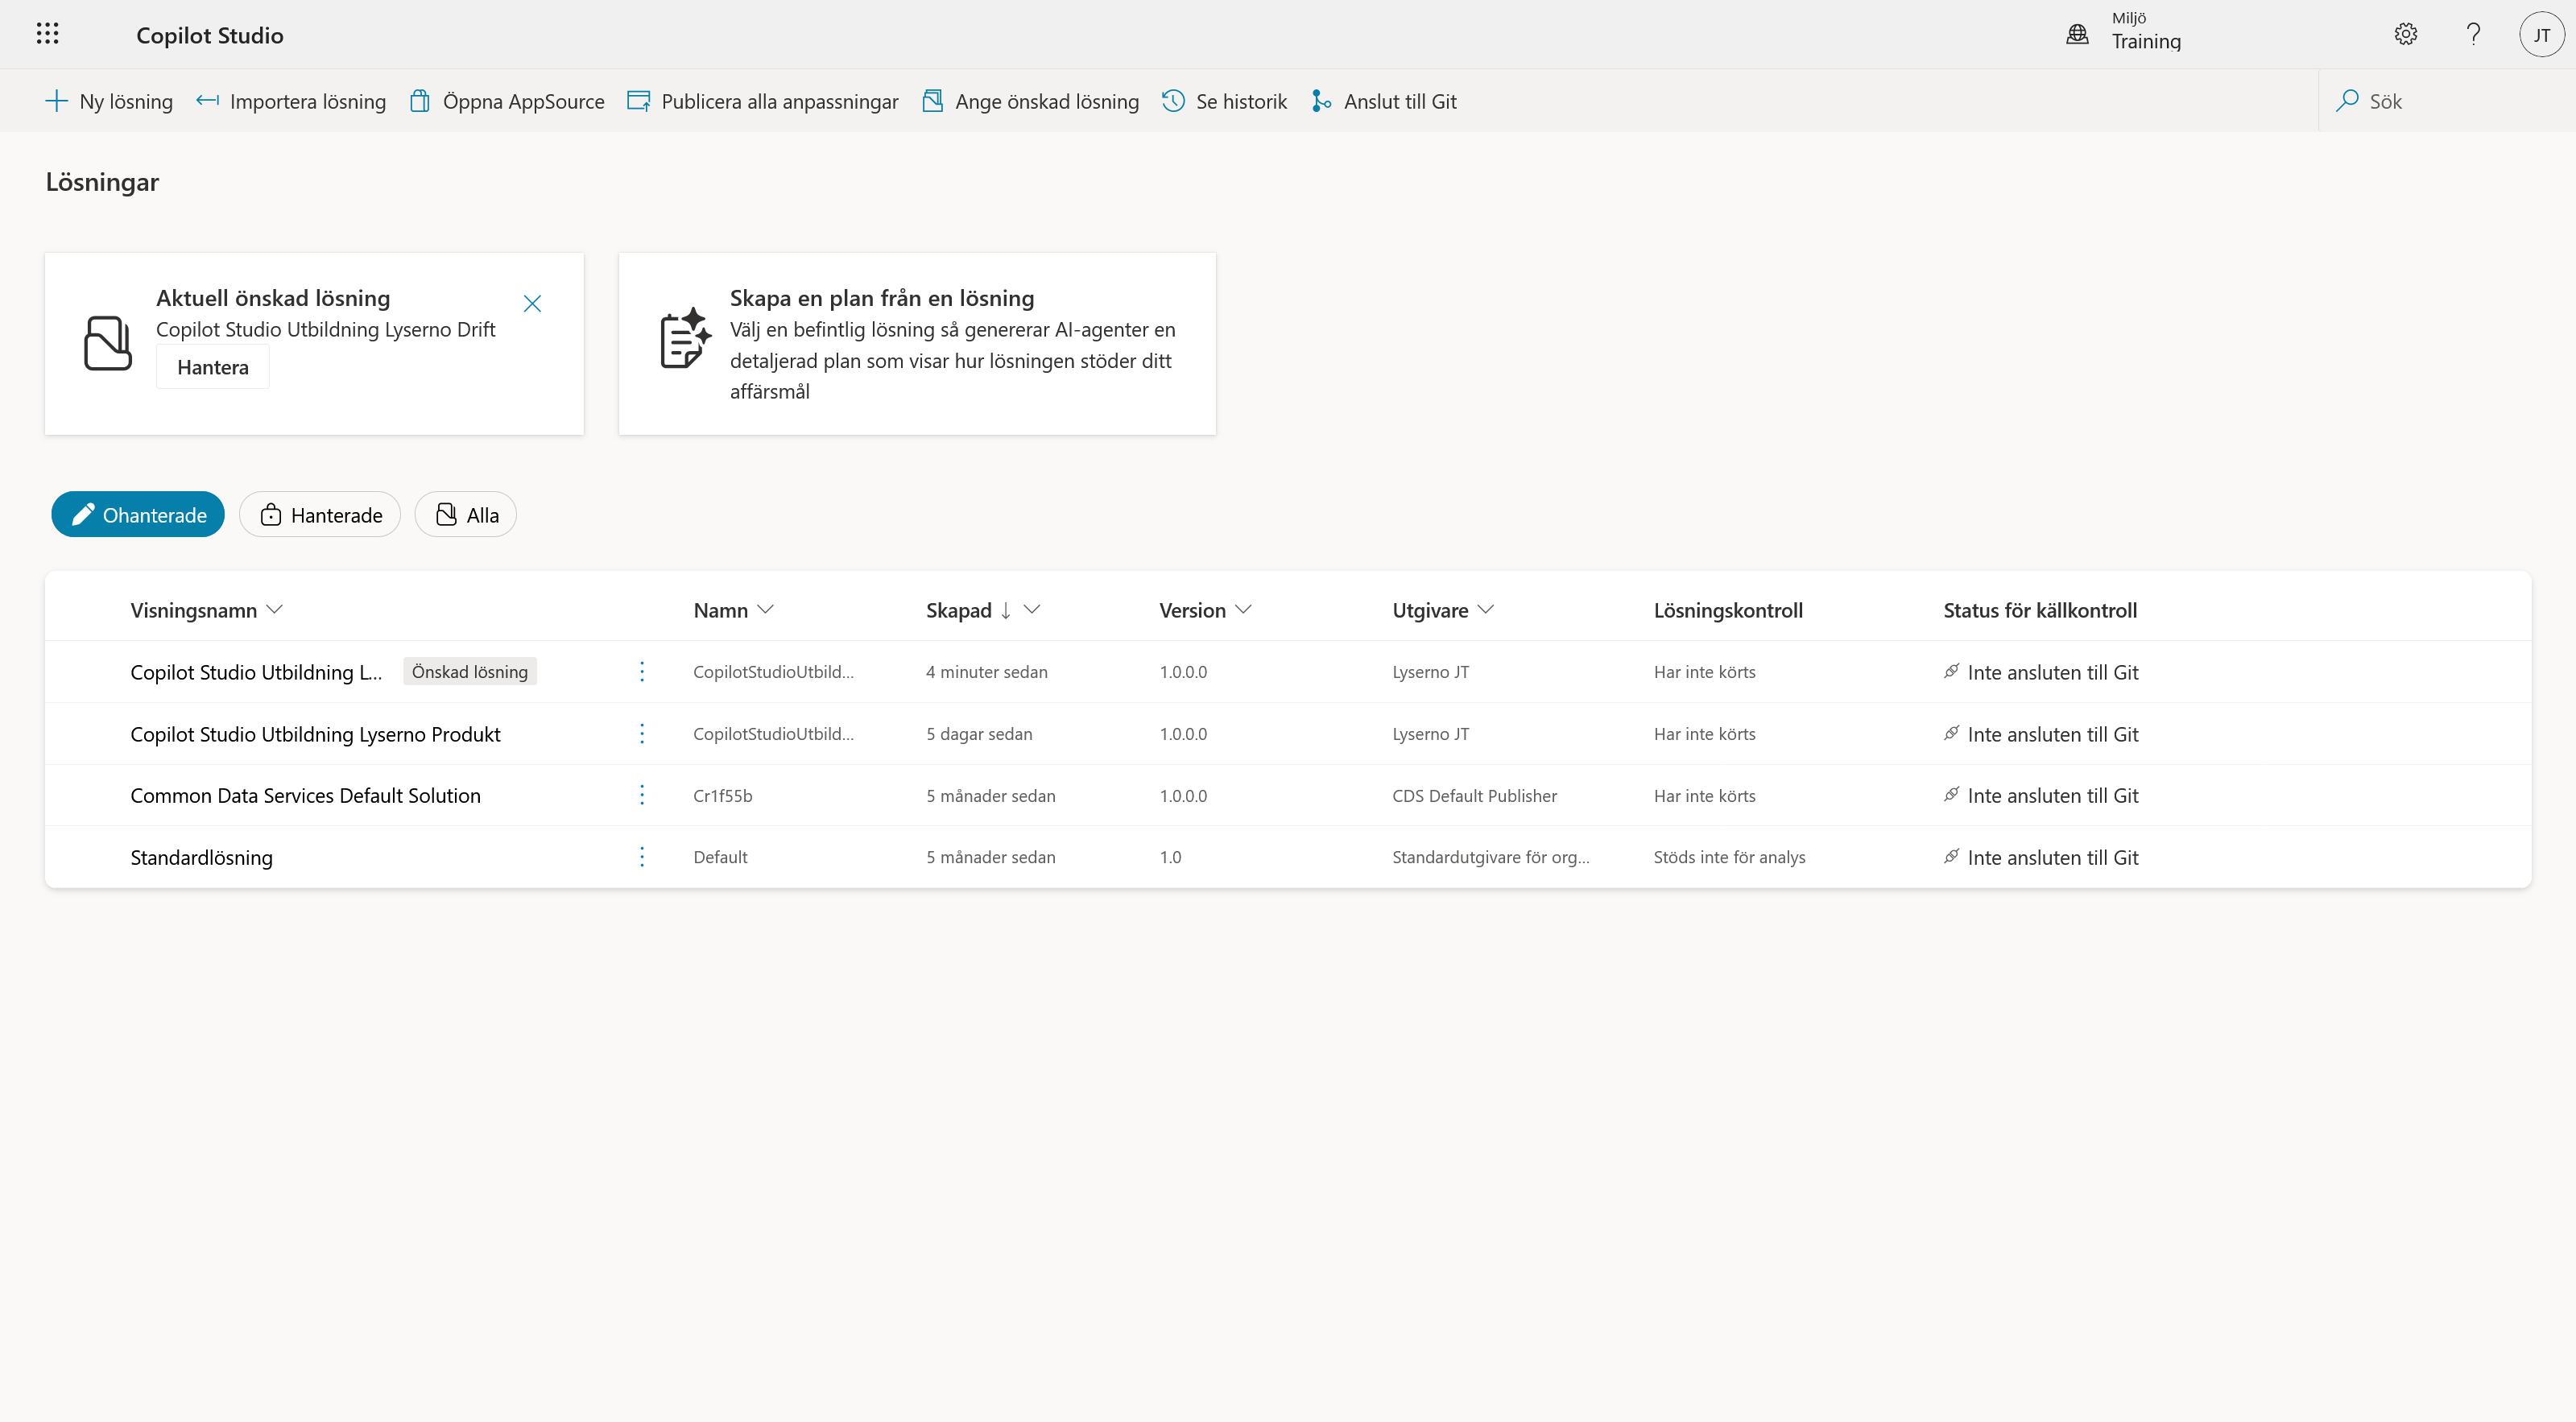Open settings gear icon
The height and width of the screenshot is (1422, 2576).
2405,34
